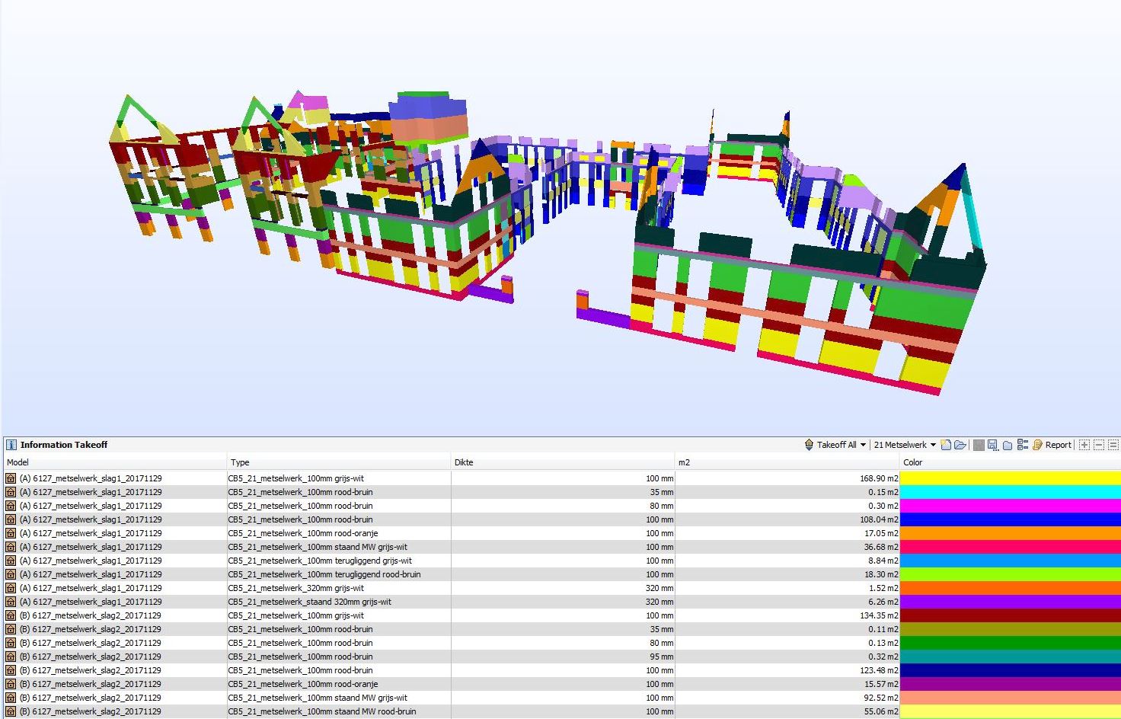
Task: Pick the salmon swatch for 92.52 m2
Action: tap(1011, 698)
